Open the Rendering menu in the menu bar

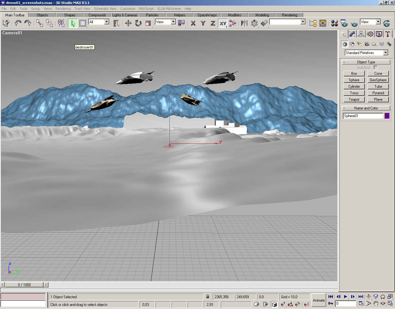coord(63,9)
